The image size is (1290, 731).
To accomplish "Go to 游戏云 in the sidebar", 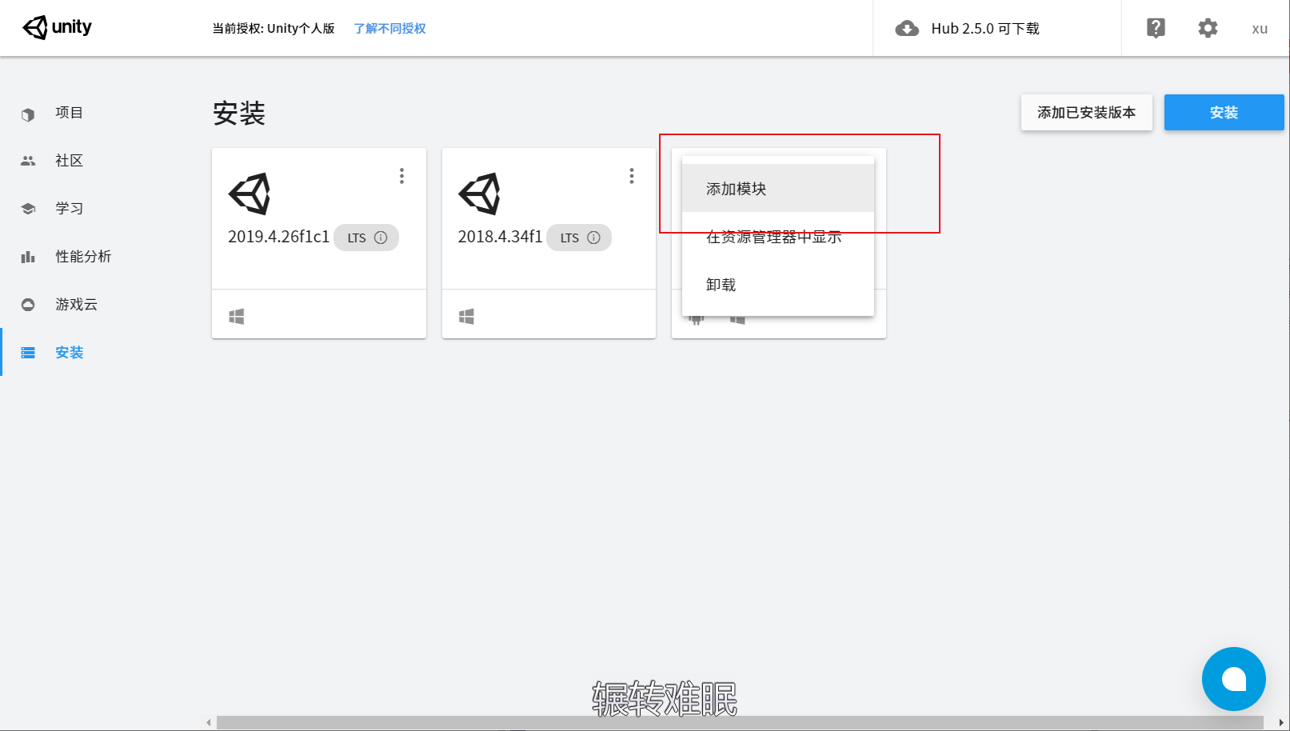I will coord(76,305).
